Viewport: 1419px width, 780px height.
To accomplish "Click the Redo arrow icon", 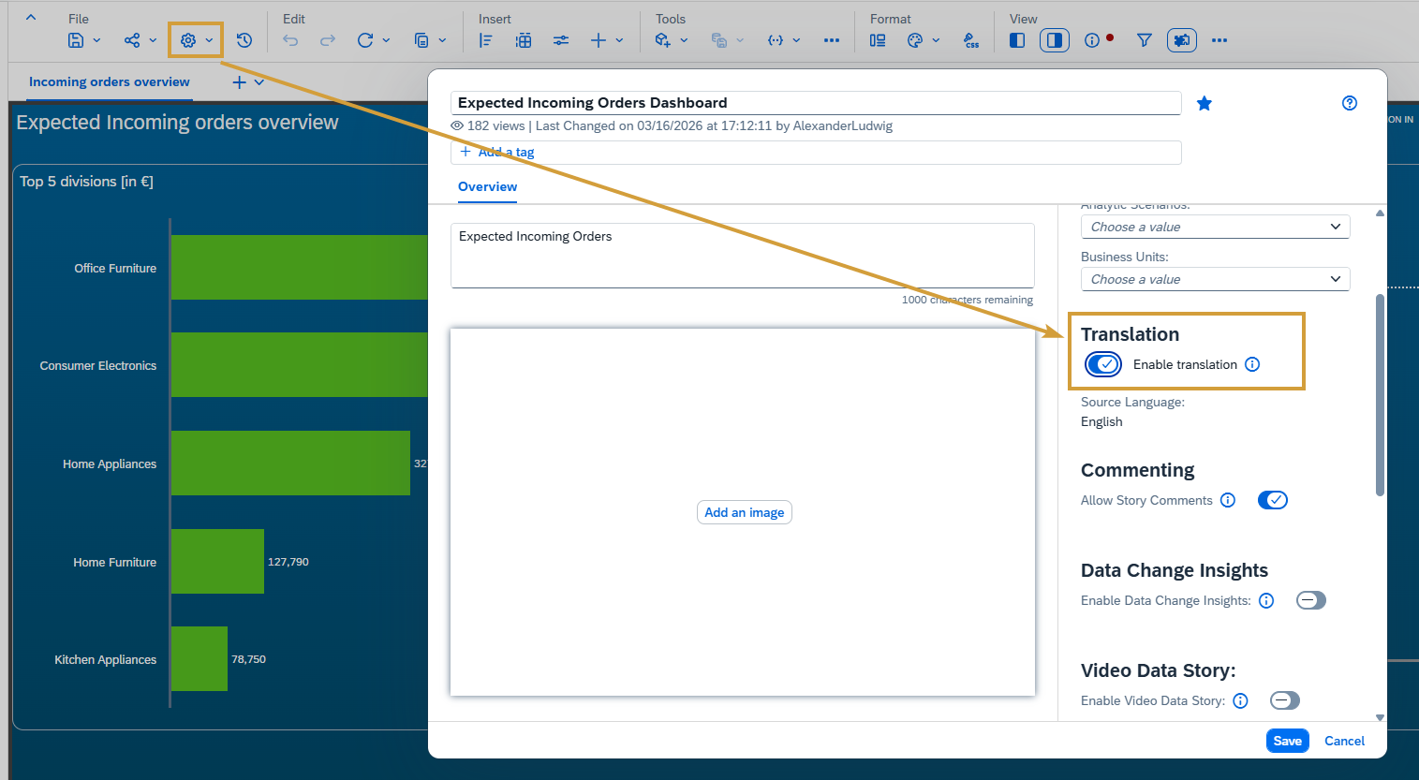I will pos(328,40).
